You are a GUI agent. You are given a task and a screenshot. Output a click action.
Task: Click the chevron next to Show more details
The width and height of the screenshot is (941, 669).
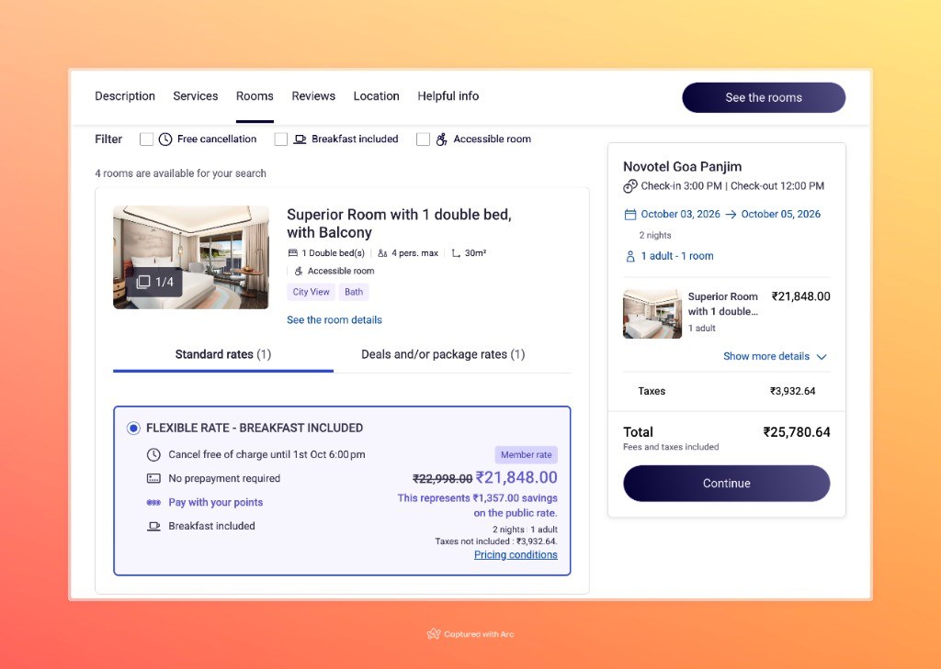coord(822,357)
